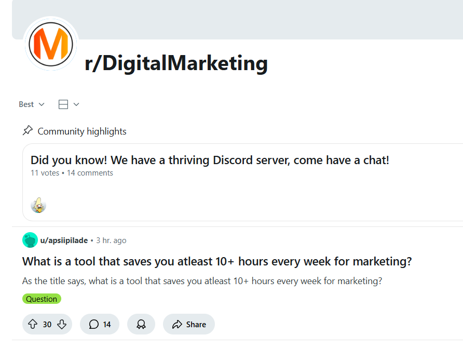This screenshot has height=348, width=463.
Task: Downvote the post by u/apsiipilade
Action: coord(62,324)
